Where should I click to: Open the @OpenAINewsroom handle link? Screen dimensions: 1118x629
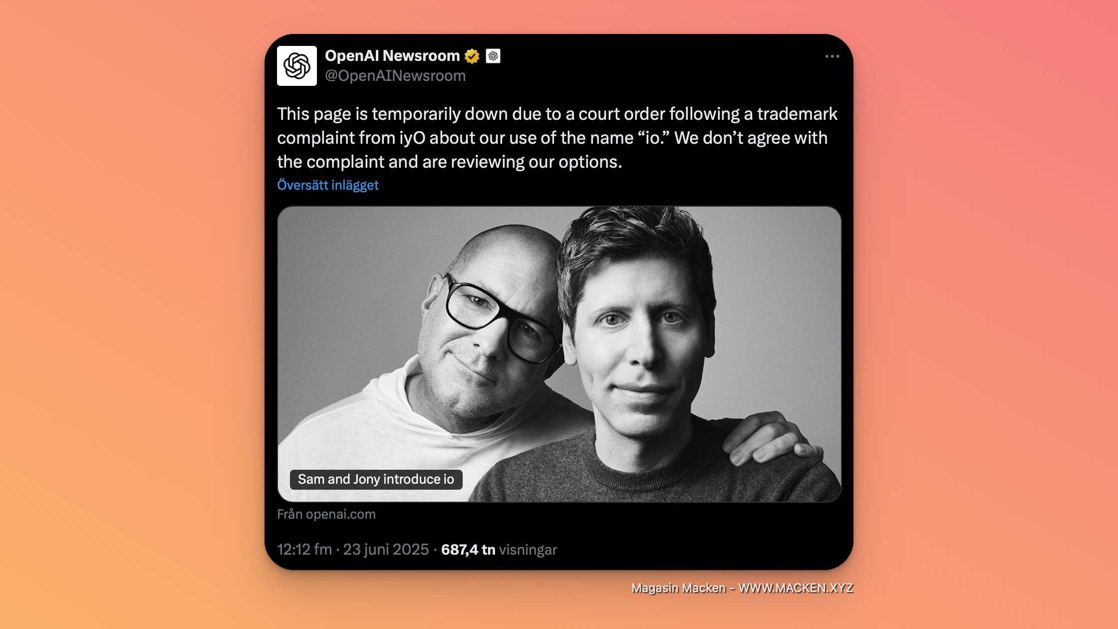[395, 76]
